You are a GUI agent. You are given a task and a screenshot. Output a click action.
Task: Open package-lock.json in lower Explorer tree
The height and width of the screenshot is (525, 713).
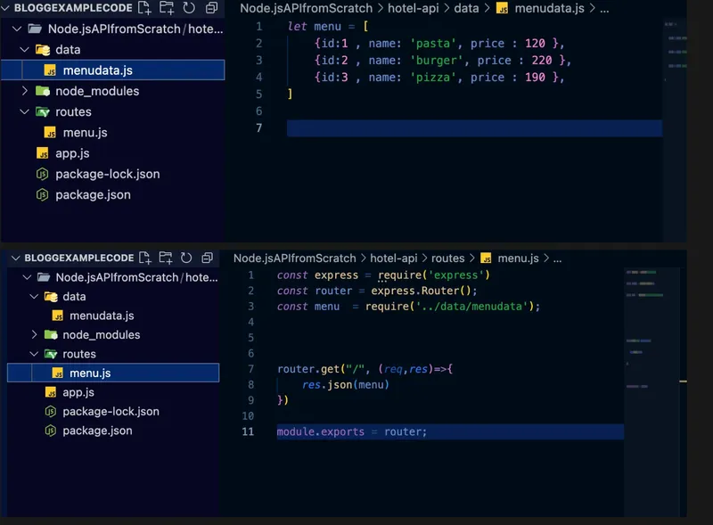[x=111, y=411]
